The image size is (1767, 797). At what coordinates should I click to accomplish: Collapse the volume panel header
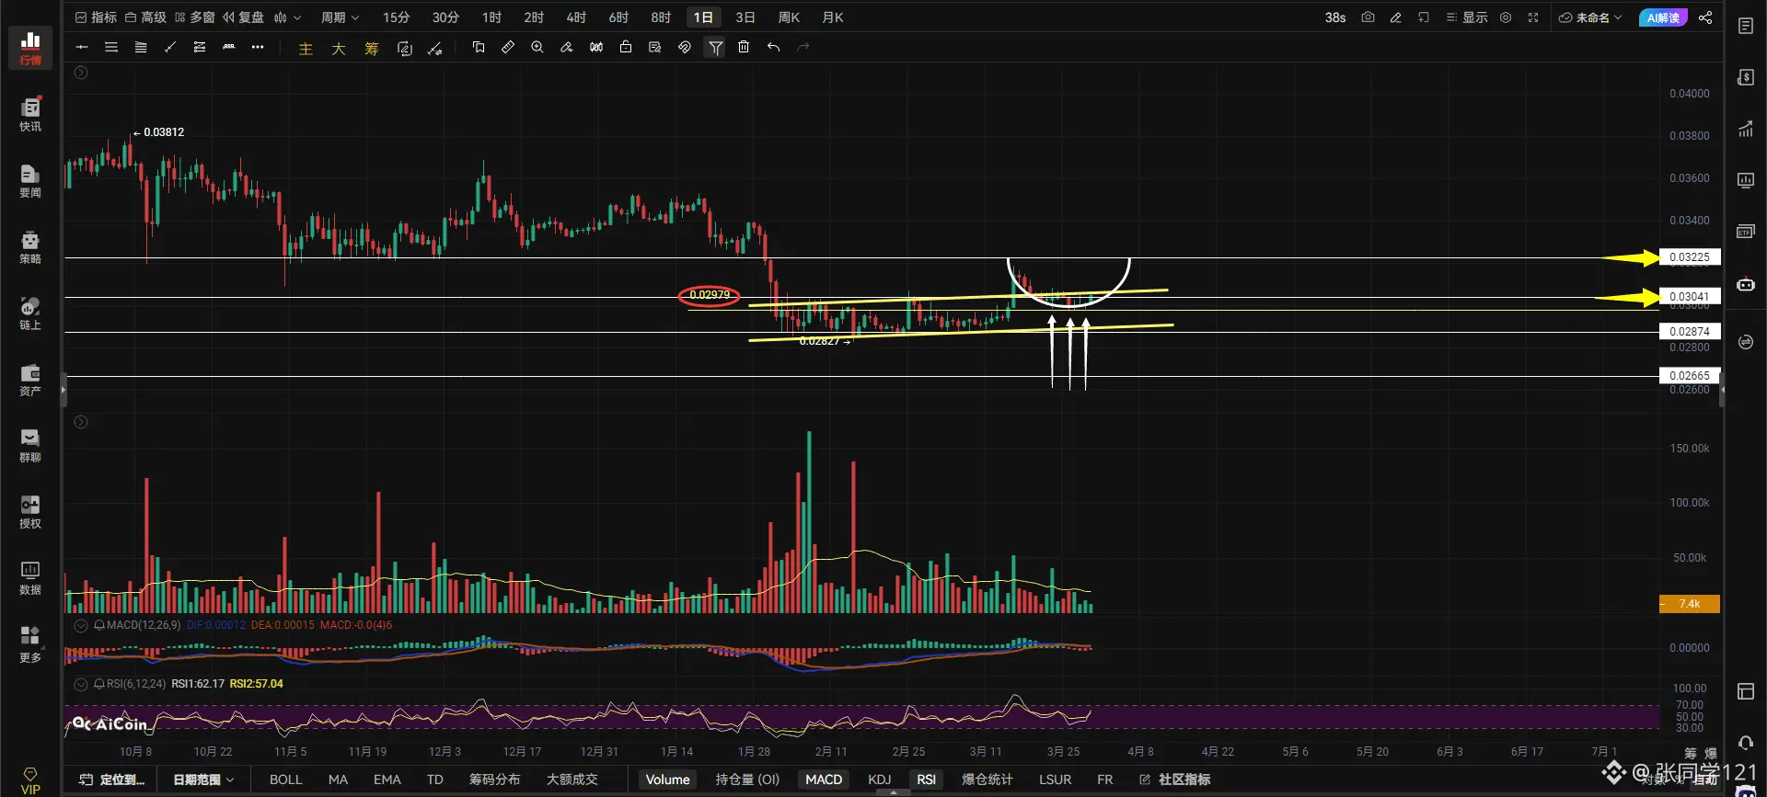[x=81, y=422]
